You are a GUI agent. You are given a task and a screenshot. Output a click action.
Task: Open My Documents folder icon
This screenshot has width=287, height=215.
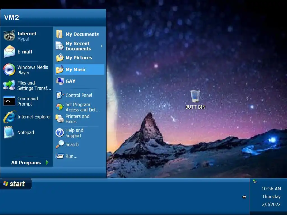[59, 34]
